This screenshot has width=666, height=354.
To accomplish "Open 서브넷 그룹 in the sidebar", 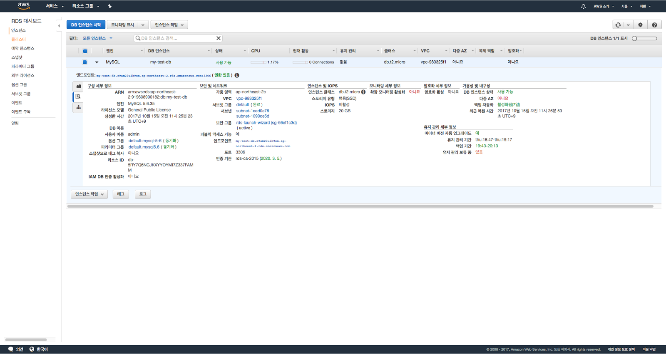I will pos(21,94).
